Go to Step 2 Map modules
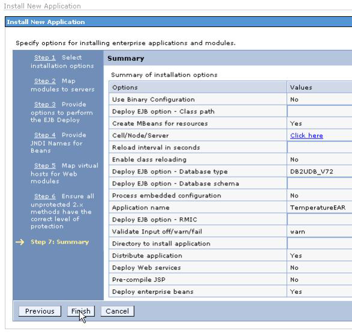The height and width of the screenshot is (334, 352). pos(45,81)
